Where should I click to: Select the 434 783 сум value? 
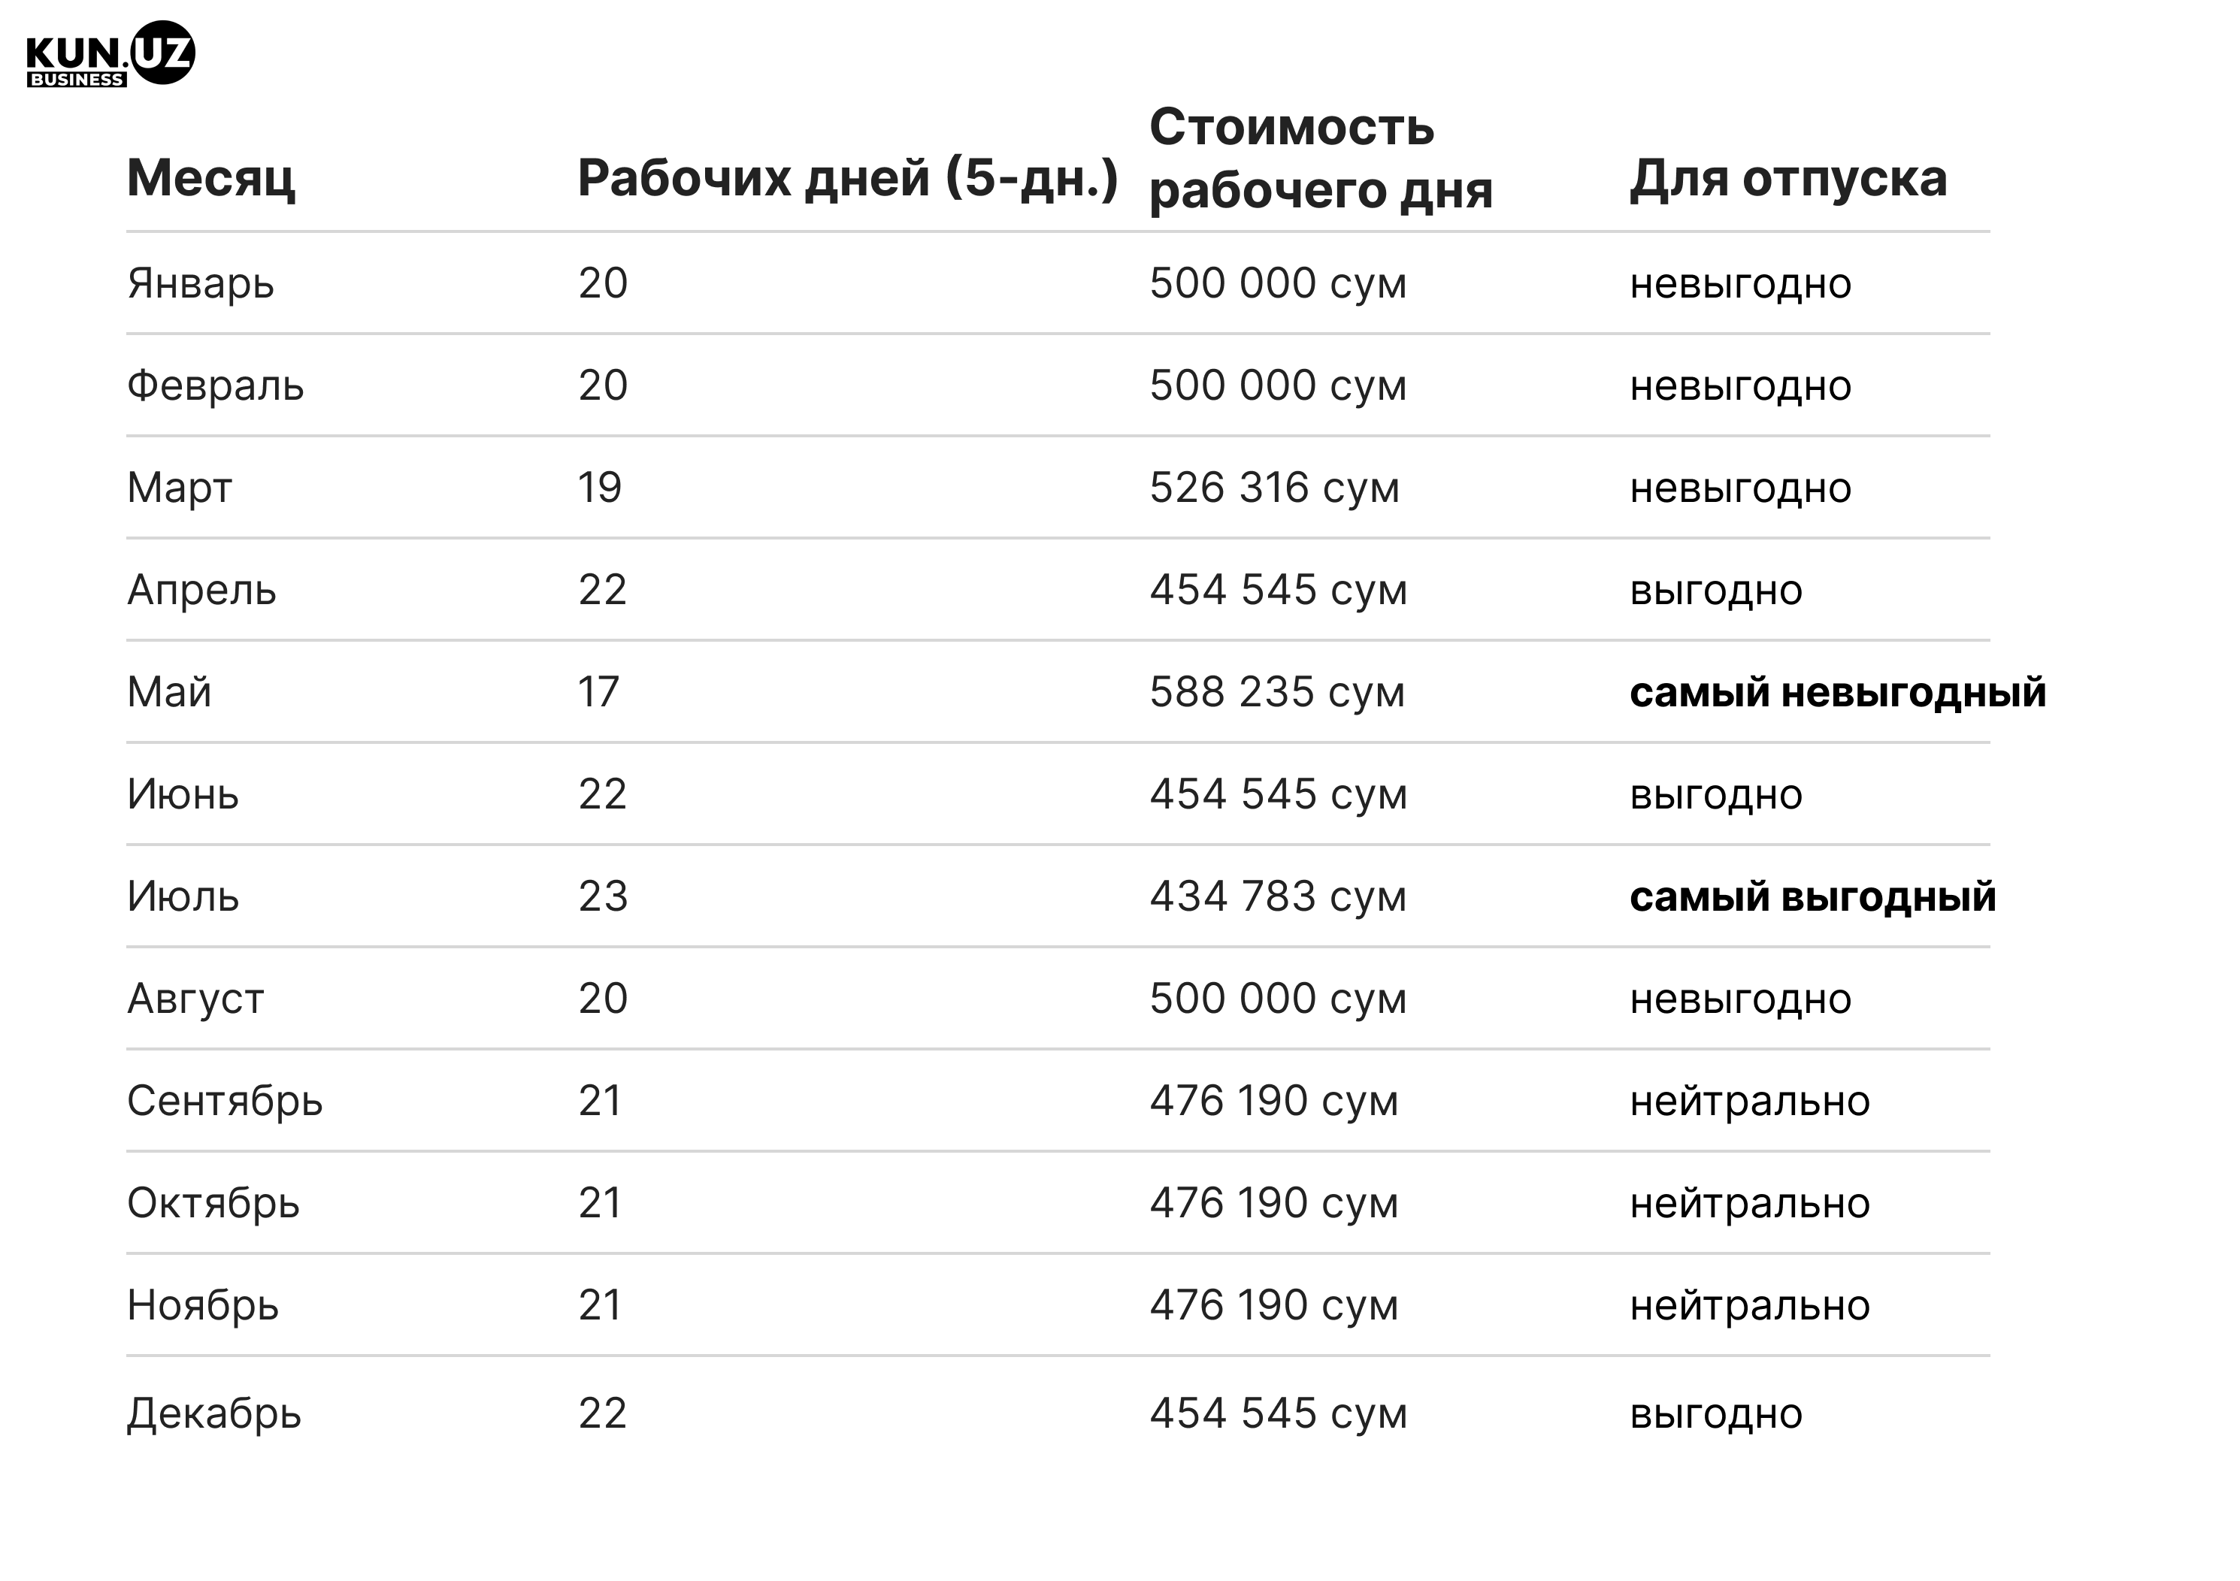(x=1278, y=897)
